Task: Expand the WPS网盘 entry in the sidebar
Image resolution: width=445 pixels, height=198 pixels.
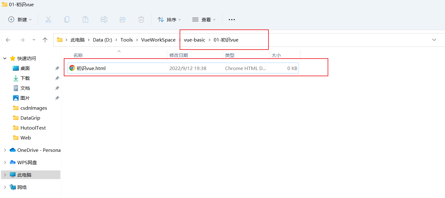Action: [4, 162]
